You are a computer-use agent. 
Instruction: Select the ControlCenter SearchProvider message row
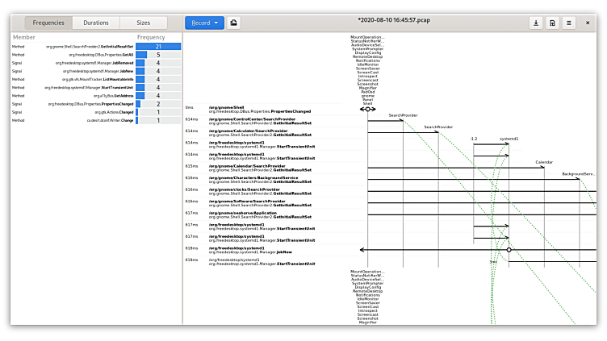click(258, 121)
